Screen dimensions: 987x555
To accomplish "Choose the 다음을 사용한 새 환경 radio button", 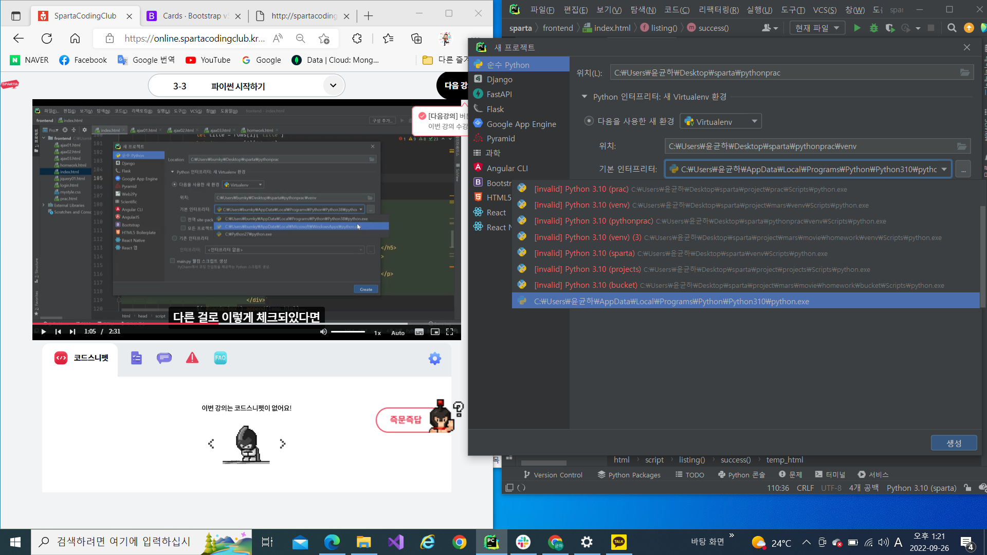I will coord(589,121).
